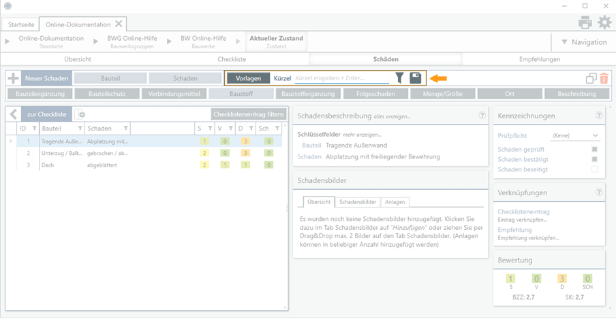Enable the Schaden beseitigt checkbox
The image size is (616, 319).
click(x=595, y=169)
